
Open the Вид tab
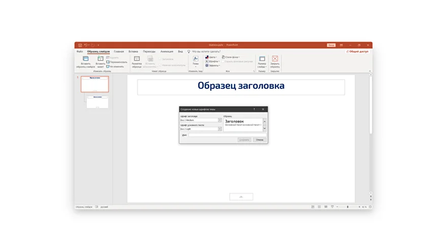click(x=180, y=52)
